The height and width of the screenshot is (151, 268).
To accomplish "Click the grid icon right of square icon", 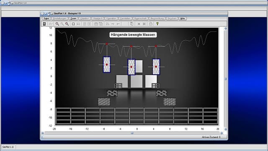I will point(78,24).
